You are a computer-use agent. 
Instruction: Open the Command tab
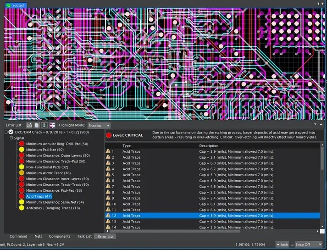18,236
